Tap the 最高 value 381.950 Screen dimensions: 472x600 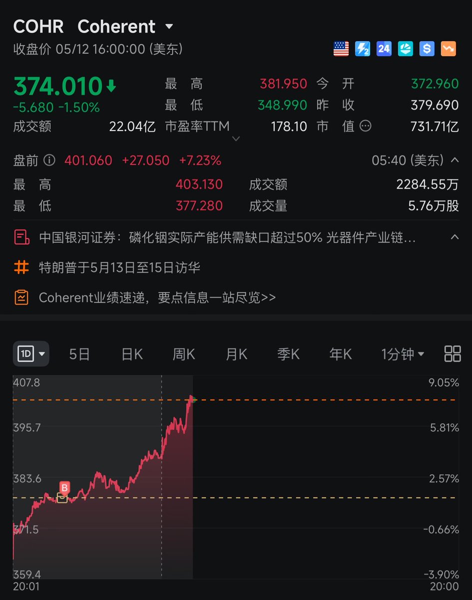point(283,84)
